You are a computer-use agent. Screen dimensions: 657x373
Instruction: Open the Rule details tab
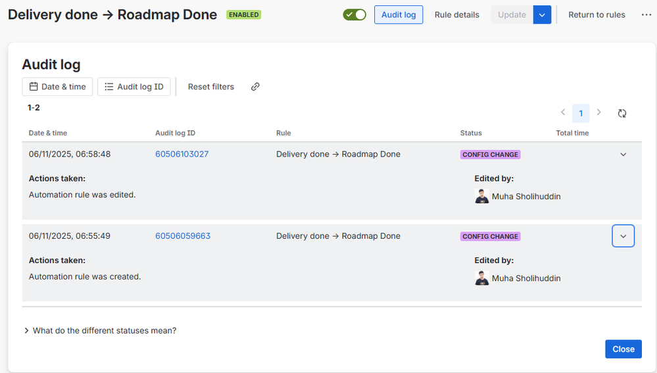(456, 14)
